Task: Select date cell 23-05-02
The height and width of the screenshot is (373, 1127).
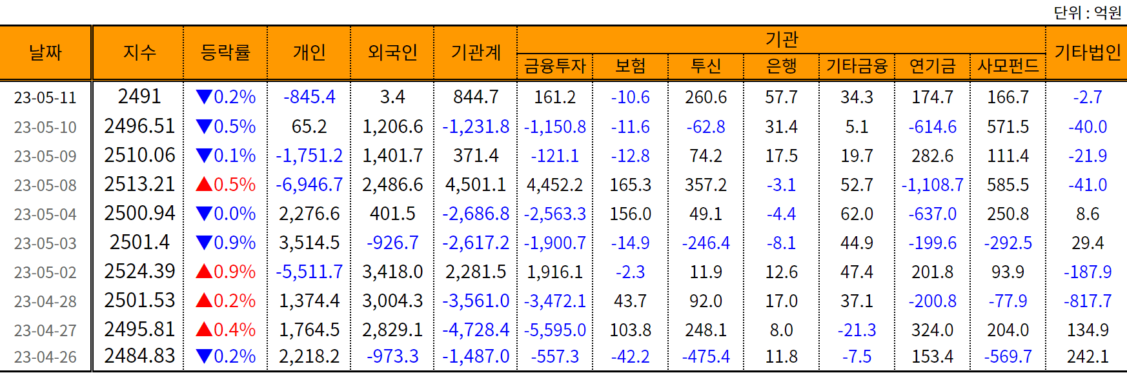Action: 45,272
